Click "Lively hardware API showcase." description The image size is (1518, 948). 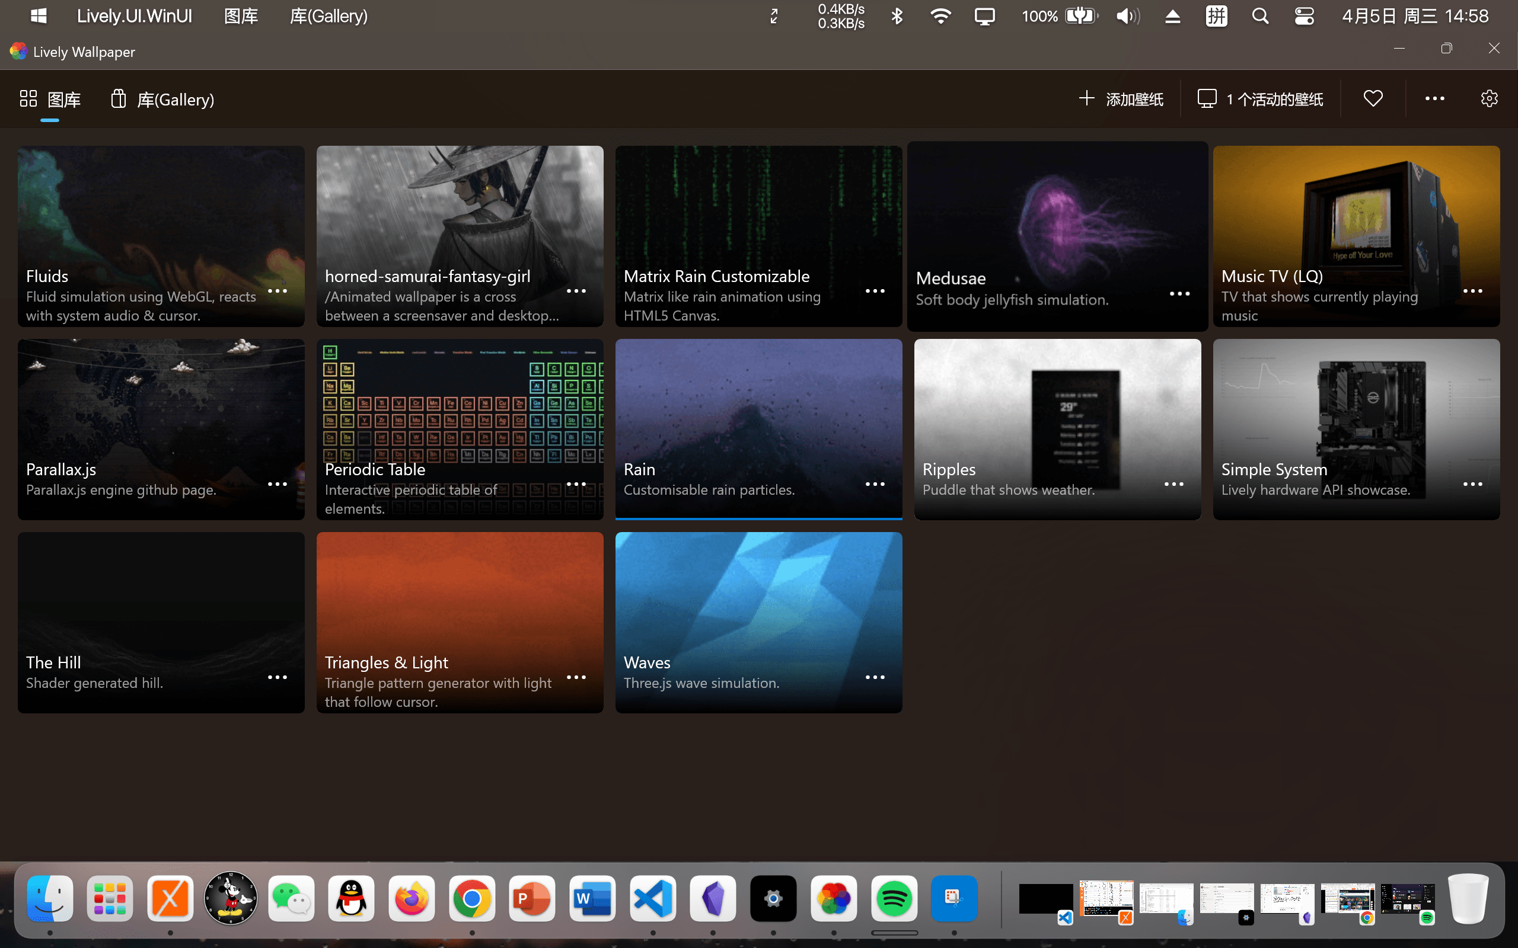1315,489
